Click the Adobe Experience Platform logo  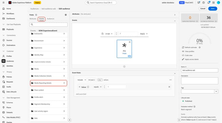pos(10,3)
